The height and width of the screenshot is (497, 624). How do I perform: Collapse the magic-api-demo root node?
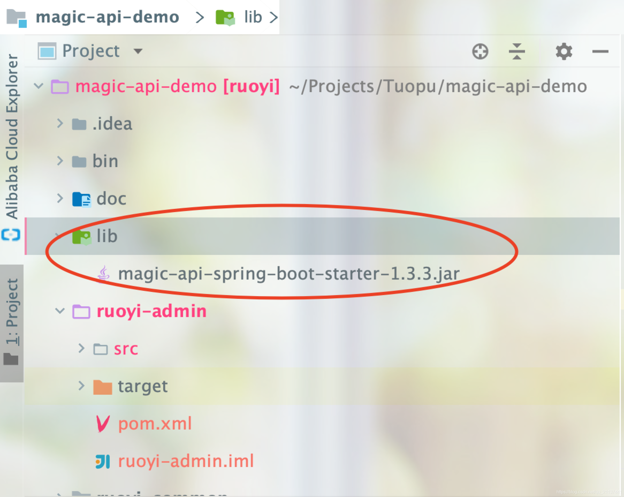pyautogui.click(x=38, y=86)
